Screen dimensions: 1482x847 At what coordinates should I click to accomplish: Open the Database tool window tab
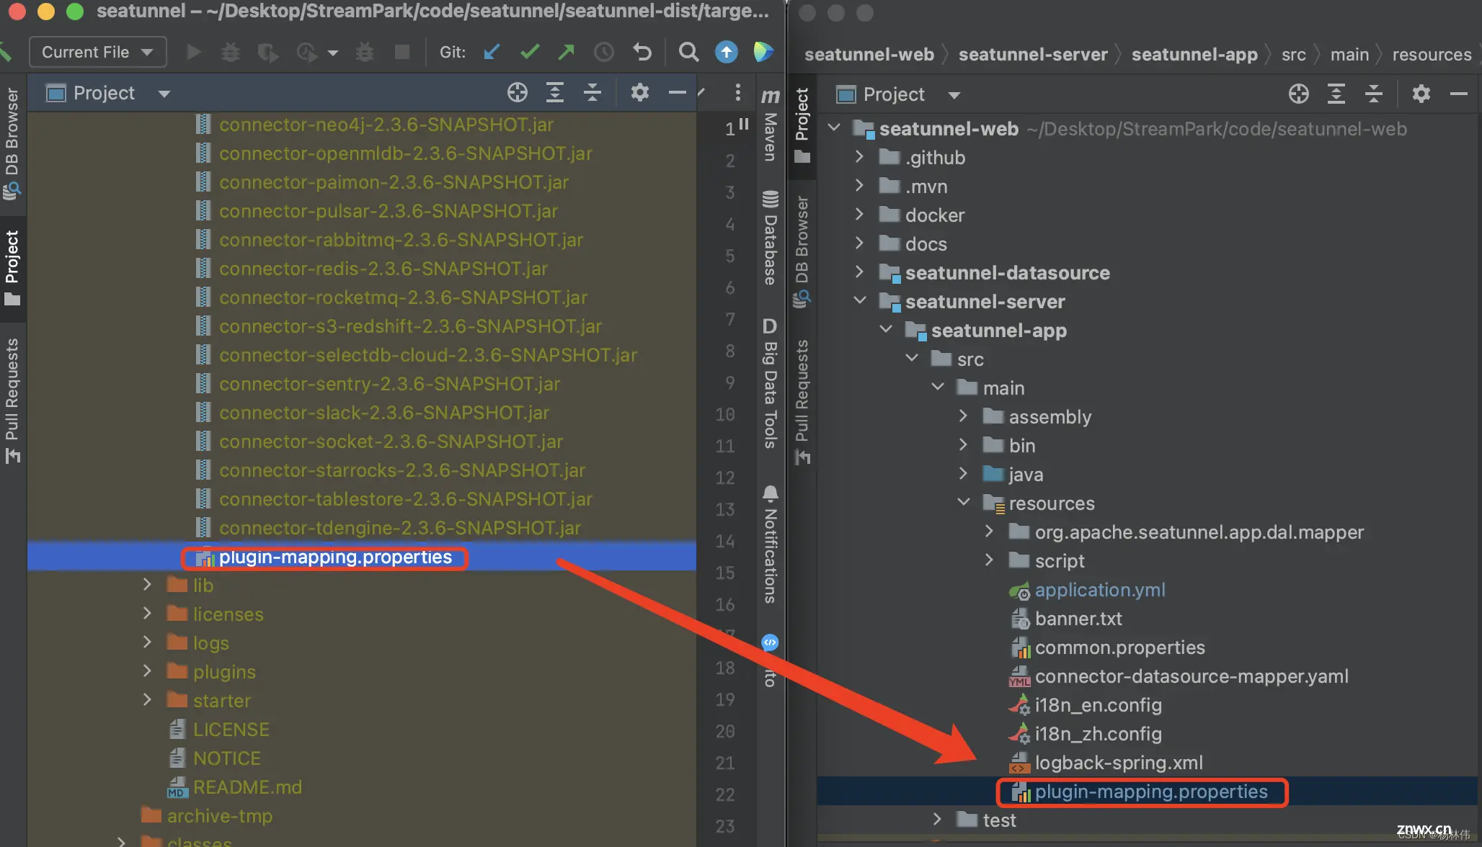tap(770, 238)
